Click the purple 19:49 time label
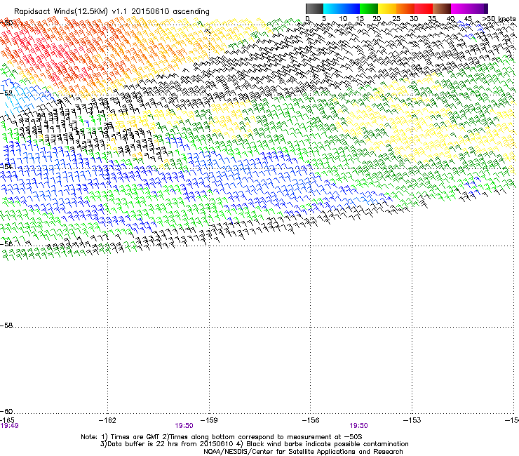This screenshot has height=456, width=519. tap(9, 426)
